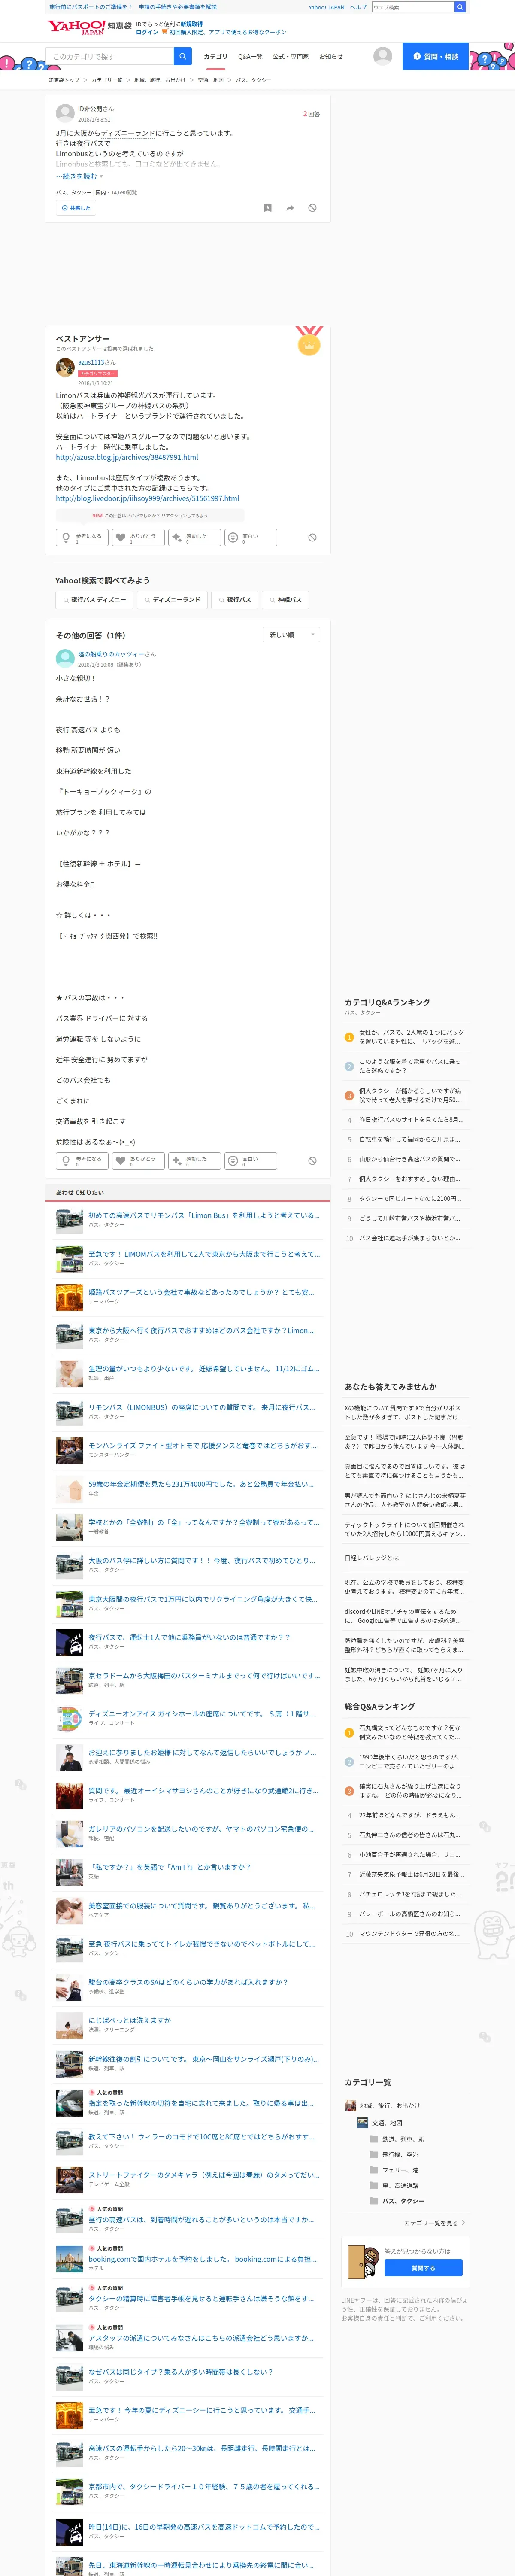Click 陸の船乗りのカッツィー's avatar image
Image resolution: width=515 pixels, height=2576 pixels.
65,659
